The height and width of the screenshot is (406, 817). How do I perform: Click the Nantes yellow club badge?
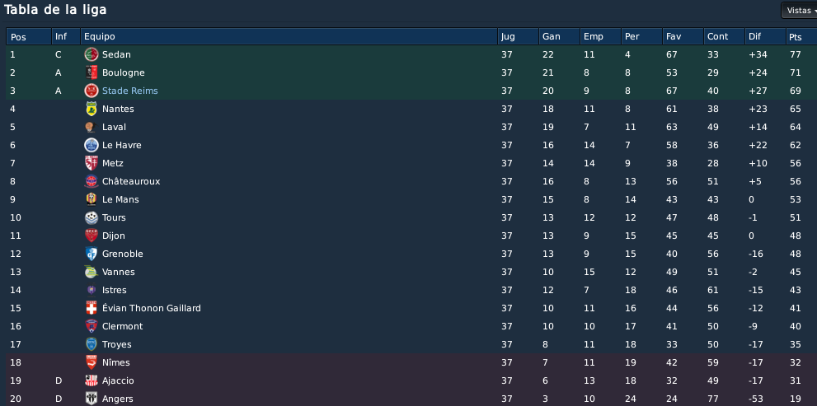pyautogui.click(x=92, y=109)
